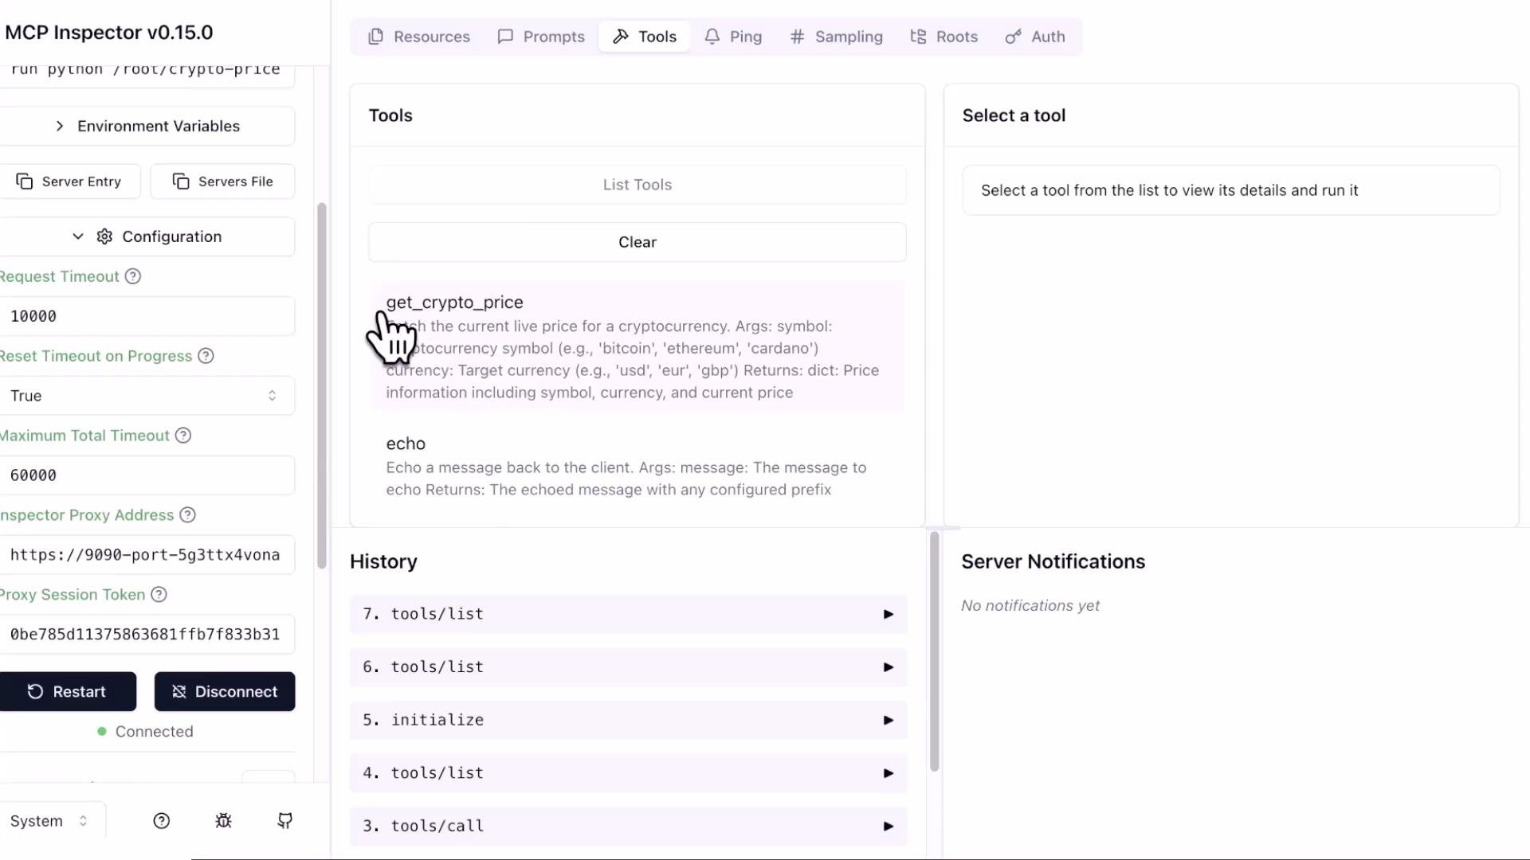Click the Auth key icon
The image size is (1530, 860).
(x=1013, y=37)
